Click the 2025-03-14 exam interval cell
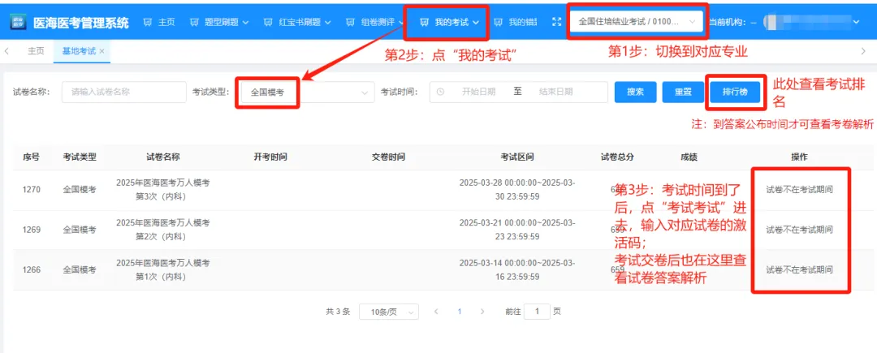This screenshot has width=877, height=353. [x=516, y=269]
